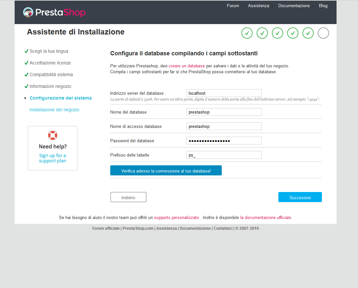Click the red lifebuoy help icon
Viewport: 358px width, 288px height.
(x=53, y=135)
